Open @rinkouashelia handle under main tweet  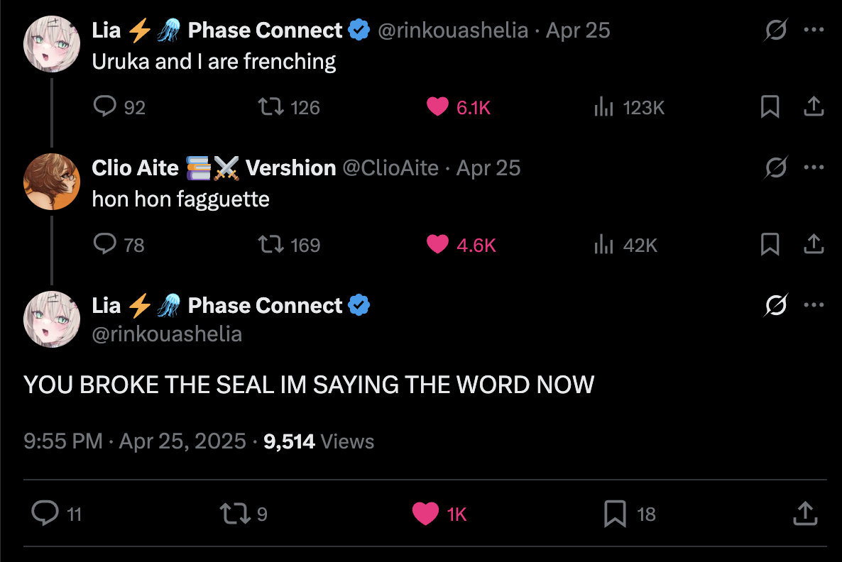tap(167, 334)
